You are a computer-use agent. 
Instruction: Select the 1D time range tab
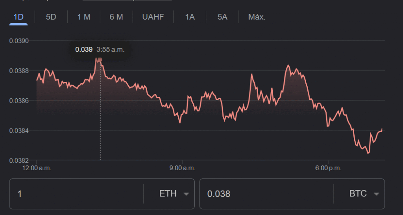pyautogui.click(x=18, y=17)
